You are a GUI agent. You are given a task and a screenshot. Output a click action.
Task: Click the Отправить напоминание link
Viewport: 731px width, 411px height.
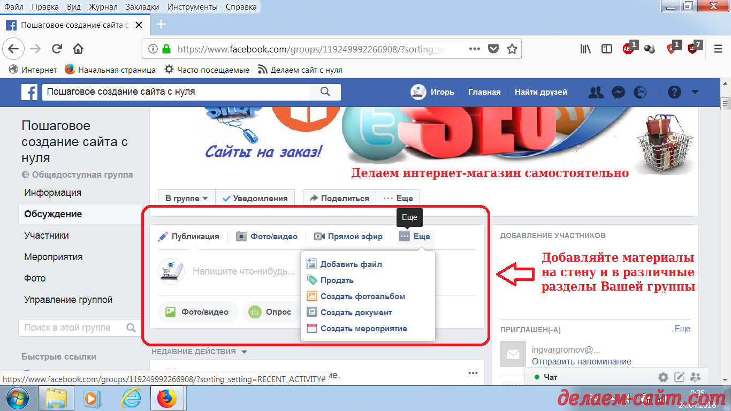[x=581, y=361]
